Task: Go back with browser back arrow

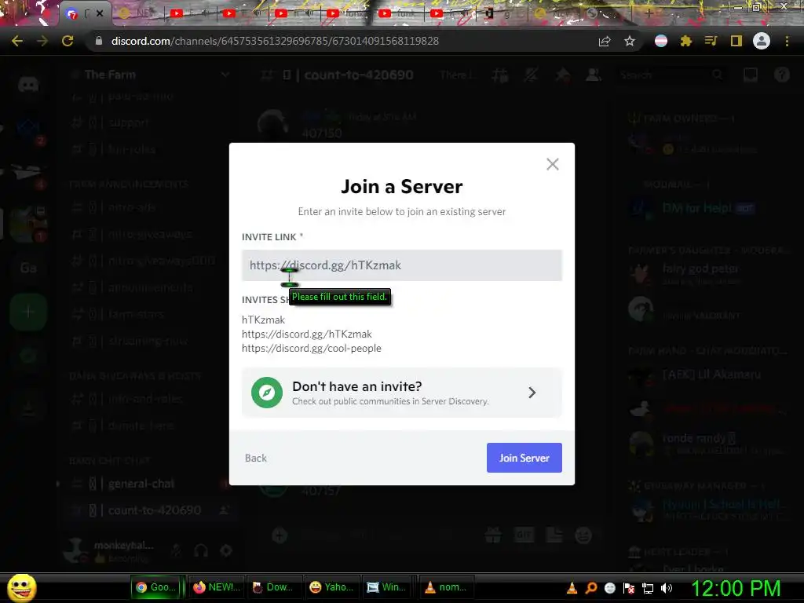Action: (x=17, y=41)
